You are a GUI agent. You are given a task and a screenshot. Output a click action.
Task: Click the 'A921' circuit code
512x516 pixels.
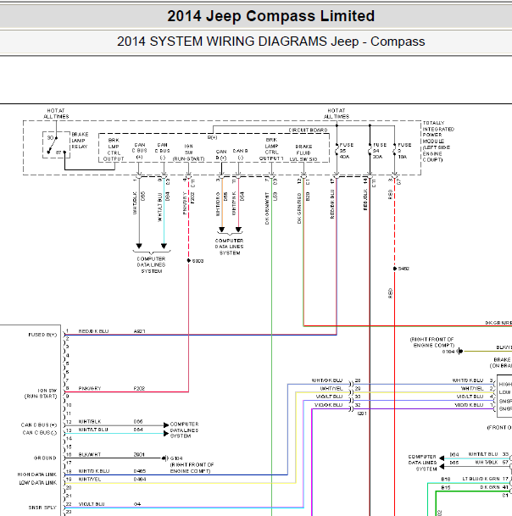[x=139, y=331]
